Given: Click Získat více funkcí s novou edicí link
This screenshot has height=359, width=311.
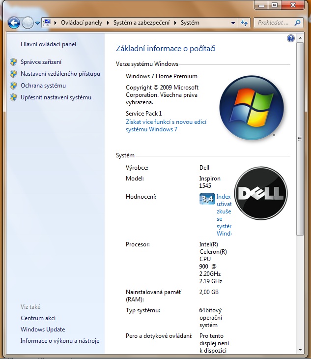Looking at the screenshot, I should tap(166, 125).
